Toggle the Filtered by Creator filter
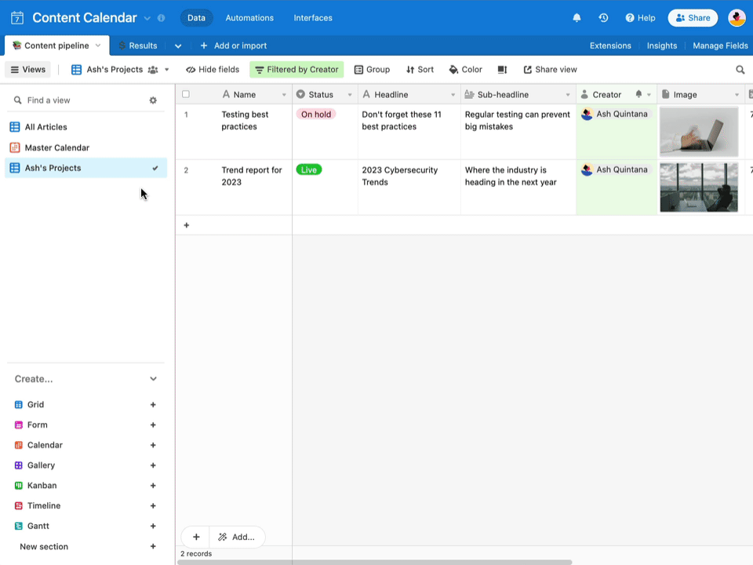This screenshot has height=565, width=753. click(x=296, y=69)
